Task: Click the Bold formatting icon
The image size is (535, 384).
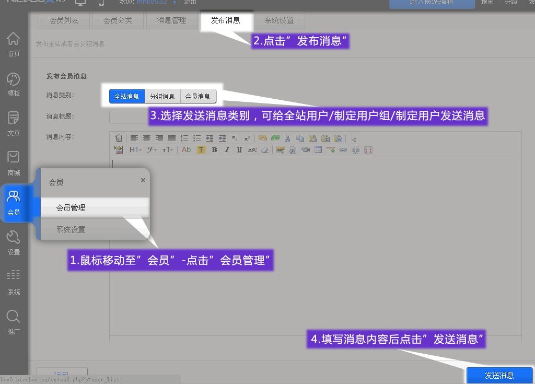Action: 214,150
